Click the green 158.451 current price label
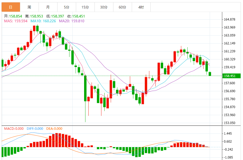This screenshot has height=160, width=243. point(231,76)
